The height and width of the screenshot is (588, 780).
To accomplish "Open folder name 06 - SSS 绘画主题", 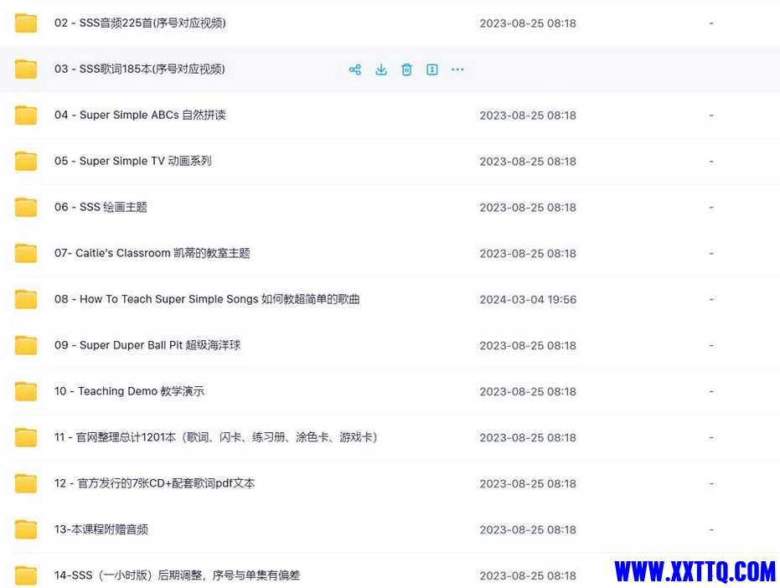I will coord(101,207).
